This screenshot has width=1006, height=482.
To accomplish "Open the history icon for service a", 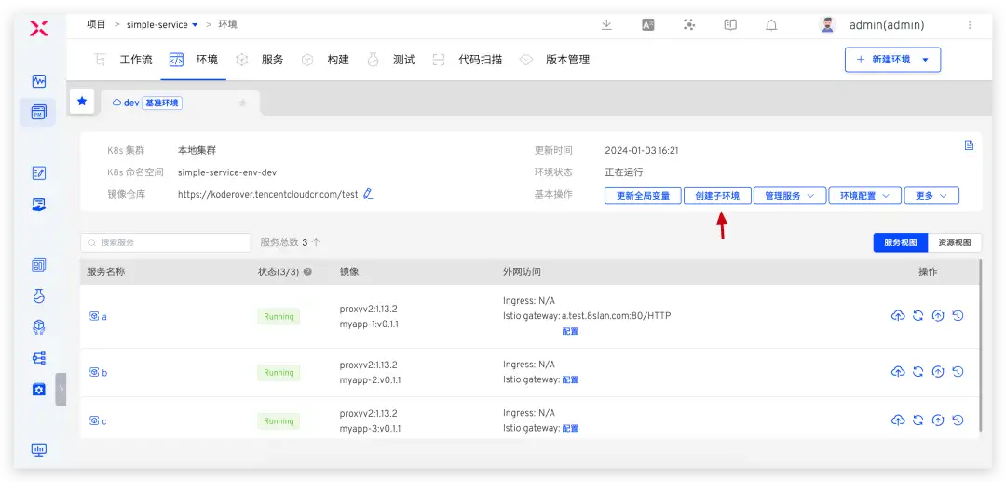I will 958,315.
